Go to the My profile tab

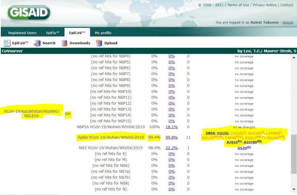pyautogui.click(x=103, y=33)
